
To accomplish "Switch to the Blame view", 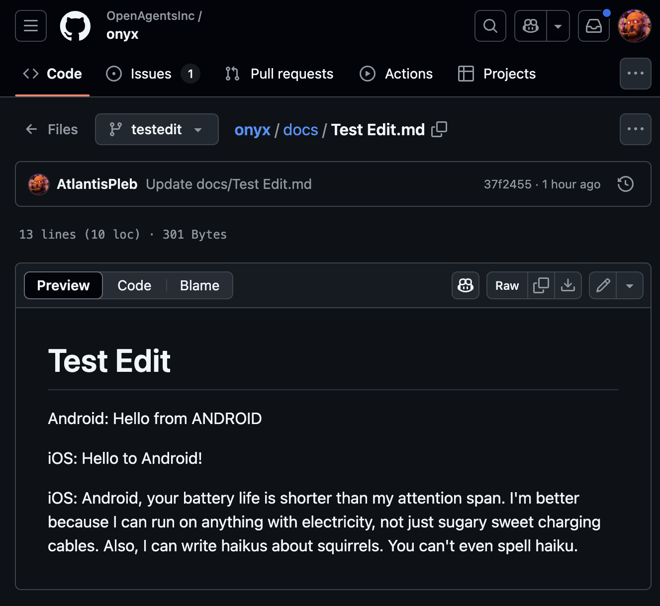I will point(199,285).
